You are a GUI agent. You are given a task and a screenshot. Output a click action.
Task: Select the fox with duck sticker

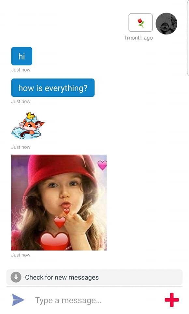28,126
